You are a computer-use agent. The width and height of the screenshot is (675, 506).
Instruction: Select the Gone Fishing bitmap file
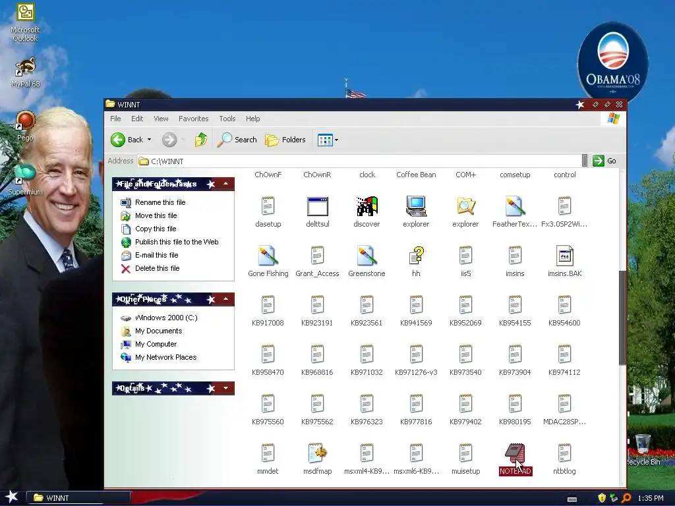pyautogui.click(x=268, y=262)
